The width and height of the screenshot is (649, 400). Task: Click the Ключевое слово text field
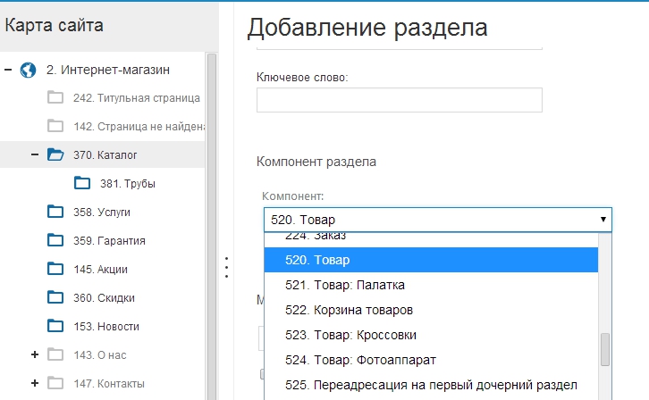[x=399, y=100]
